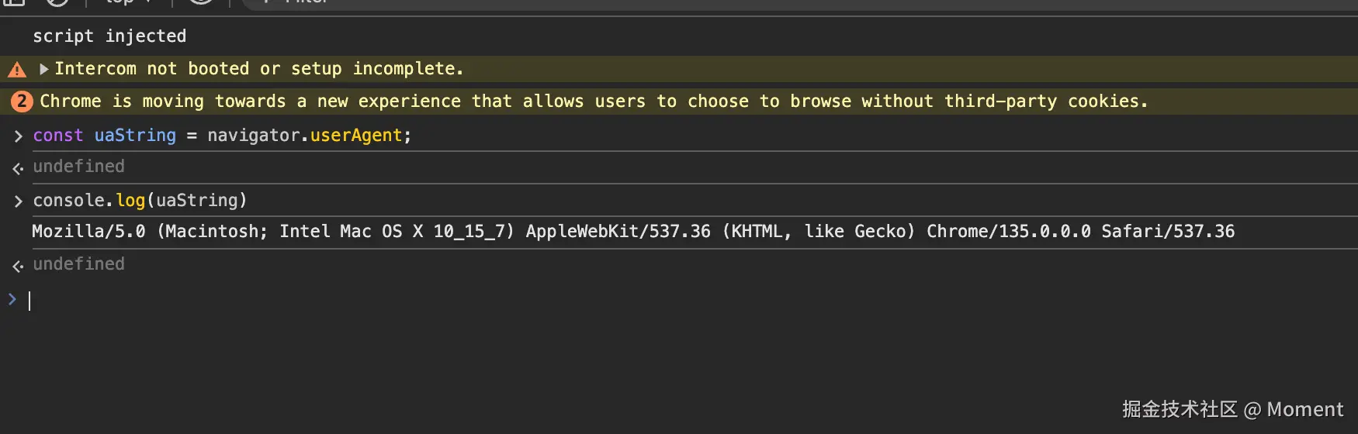Click the live expression eye icon
Image resolution: width=1358 pixels, height=434 pixels.
200,2
